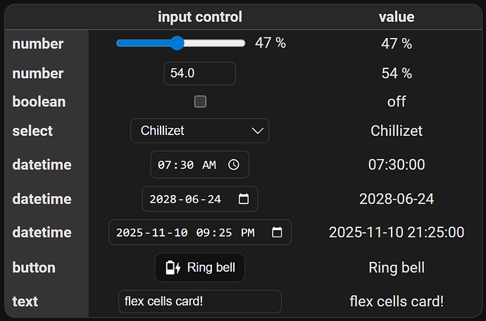Toggle the boolean checkbox

click(x=200, y=101)
